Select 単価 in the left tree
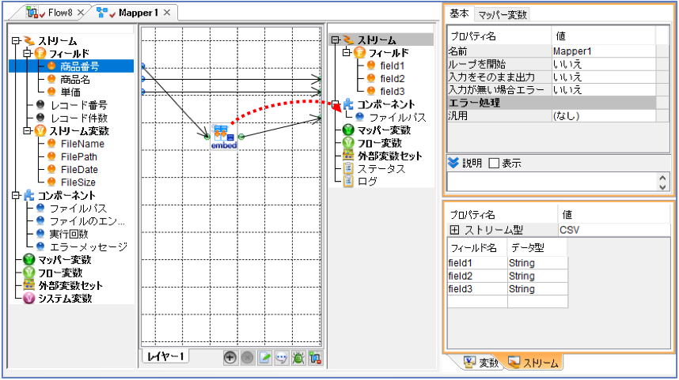The height and width of the screenshot is (380, 679). pyautogui.click(x=70, y=92)
